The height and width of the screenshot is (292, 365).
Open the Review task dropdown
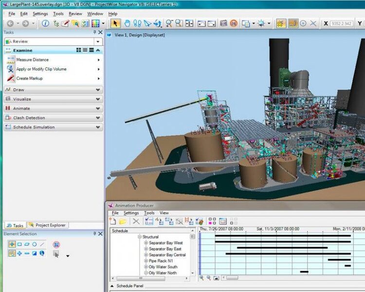coord(99,41)
